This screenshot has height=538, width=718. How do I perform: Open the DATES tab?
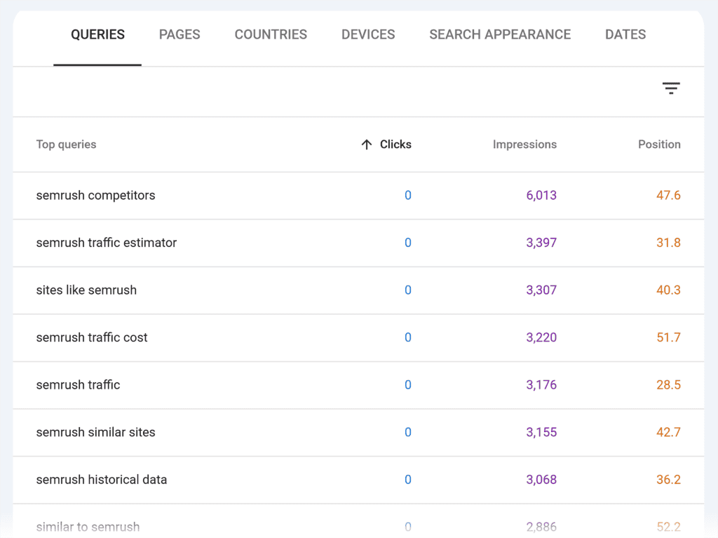tap(625, 34)
